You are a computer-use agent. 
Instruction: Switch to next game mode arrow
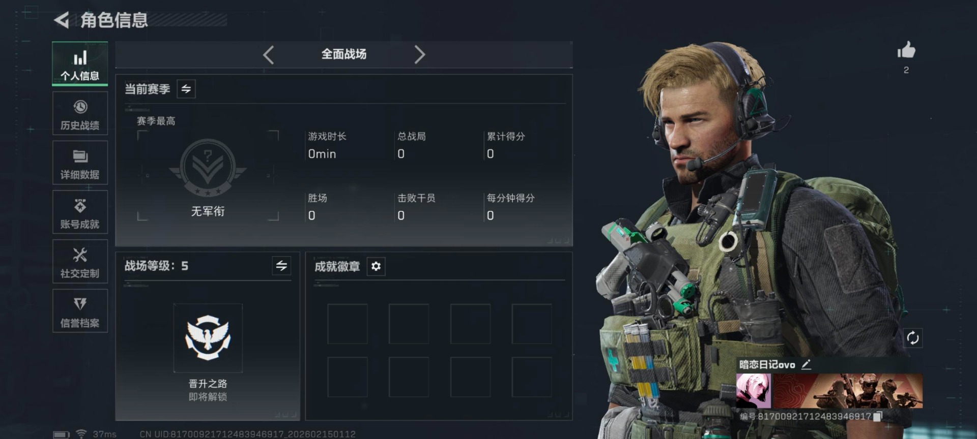(x=419, y=54)
